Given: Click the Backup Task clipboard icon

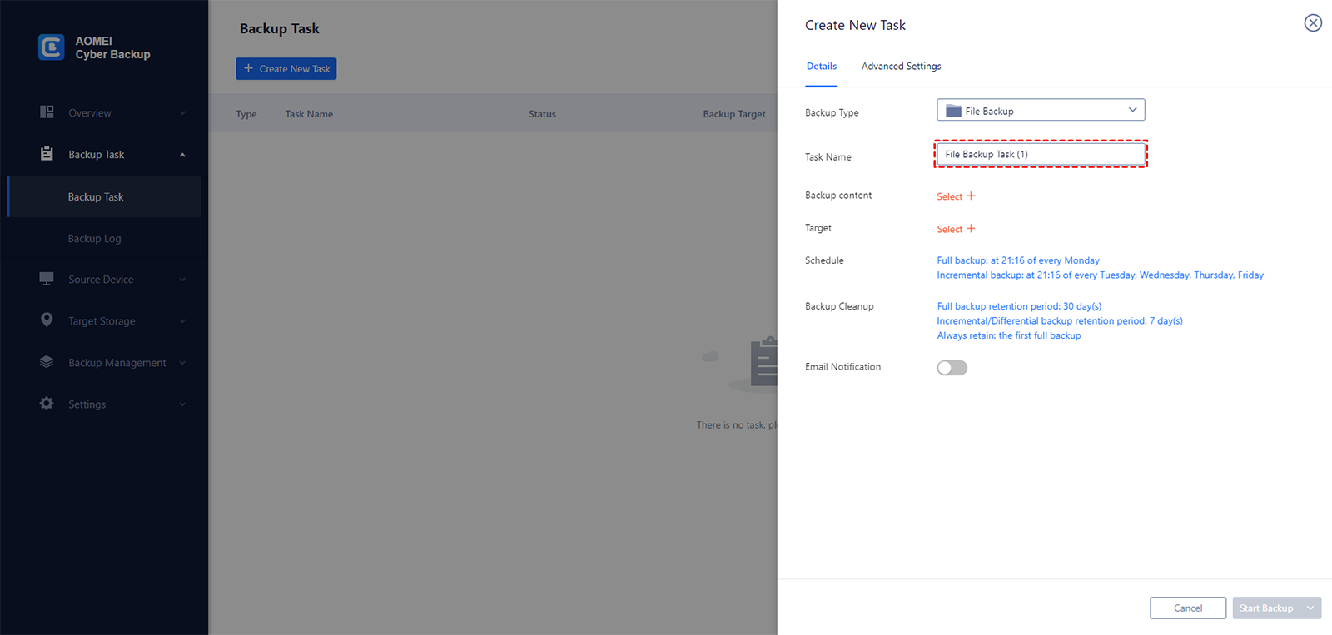Looking at the screenshot, I should pos(47,154).
